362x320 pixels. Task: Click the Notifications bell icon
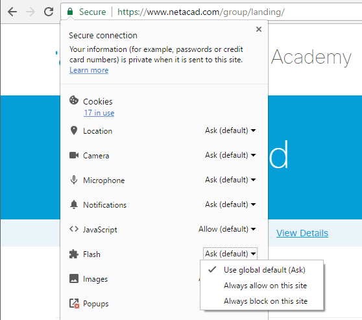74,204
